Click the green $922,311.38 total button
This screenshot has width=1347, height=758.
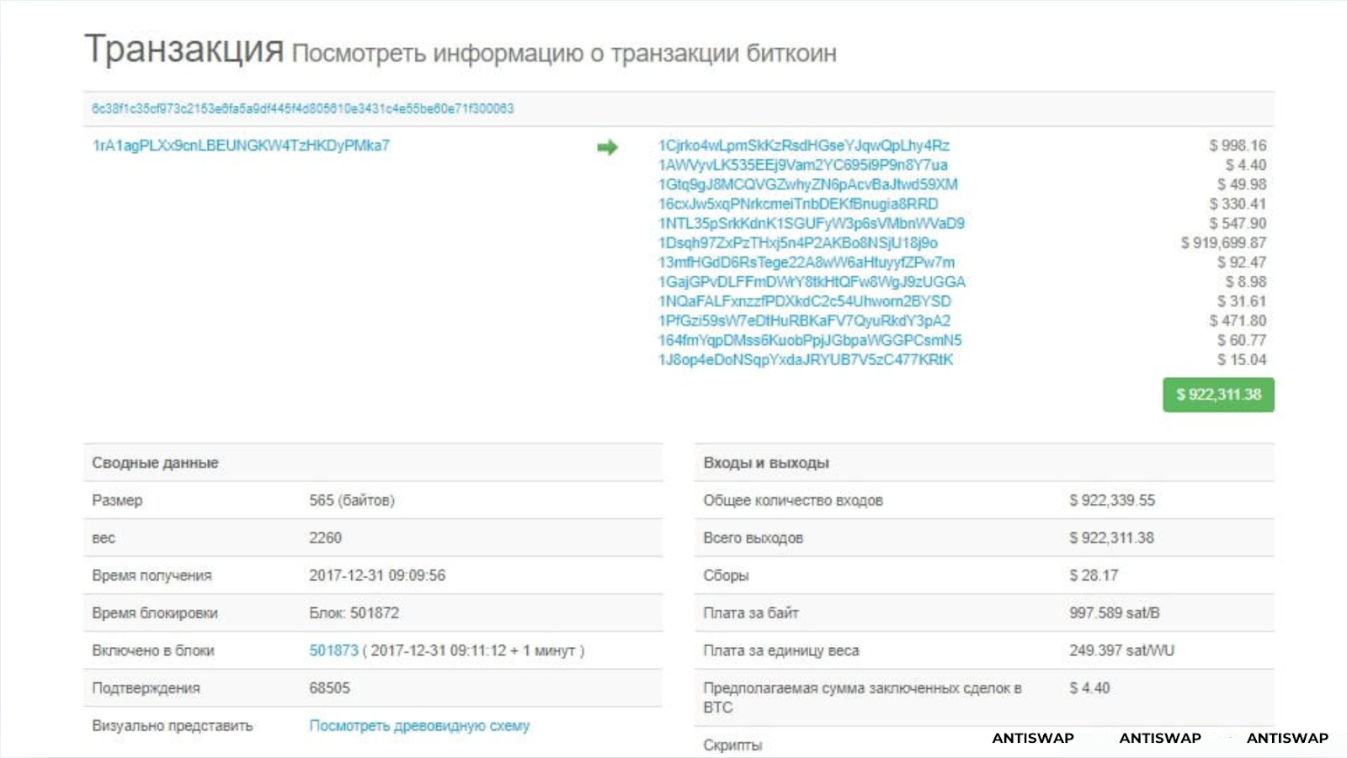1217,395
